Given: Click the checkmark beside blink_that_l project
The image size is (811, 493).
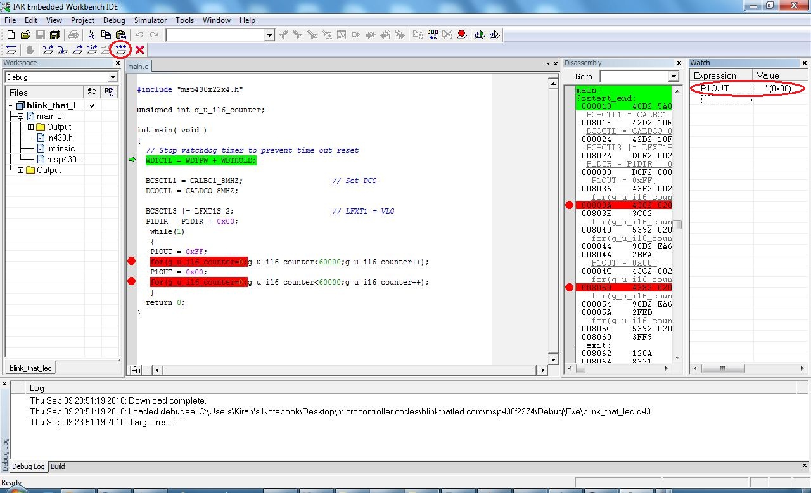Looking at the screenshot, I should [x=93, y=105].
